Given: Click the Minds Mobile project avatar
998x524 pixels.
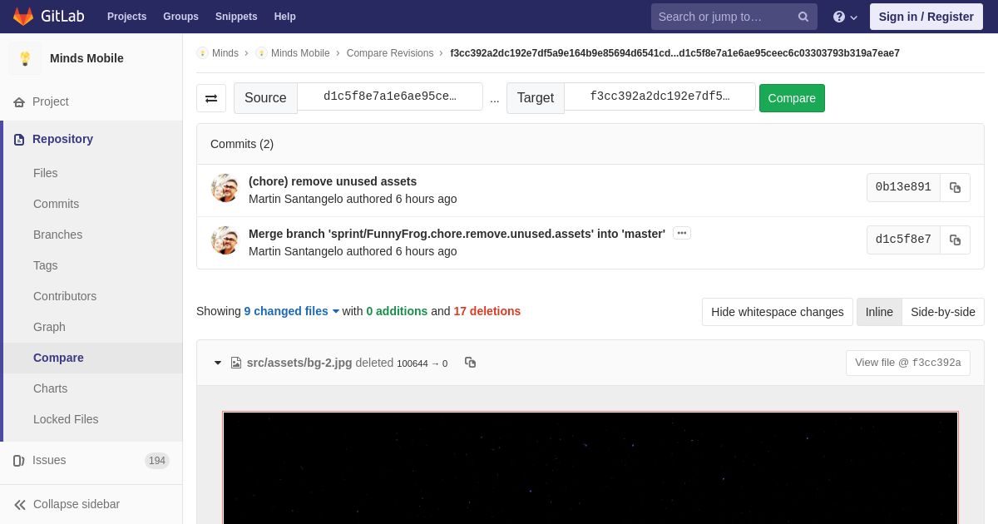Looking at the screenshot, I should (x=25, y=58).
